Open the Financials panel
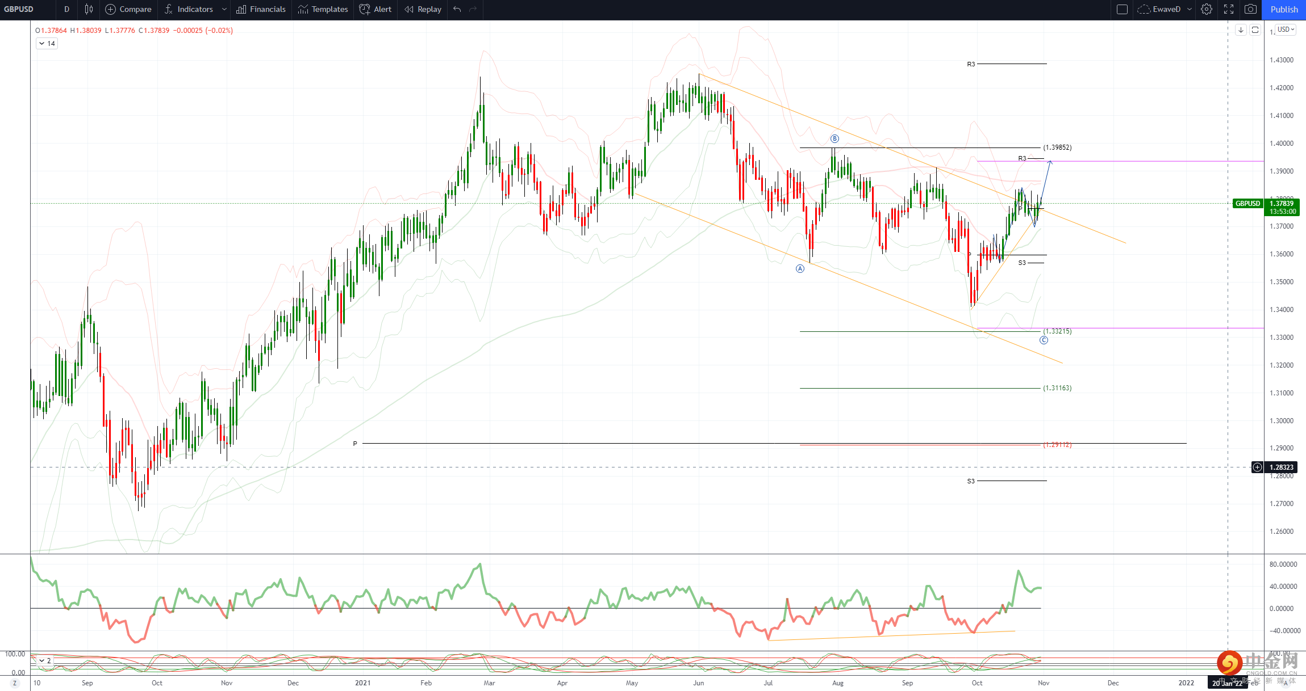The height and width of the screenshot is (691, 1306). (x=261, y=9)
